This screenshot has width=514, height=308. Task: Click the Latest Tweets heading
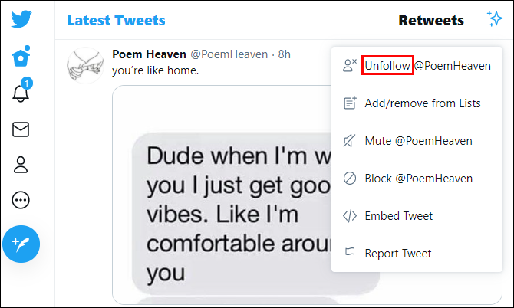(x=116, y=20)
